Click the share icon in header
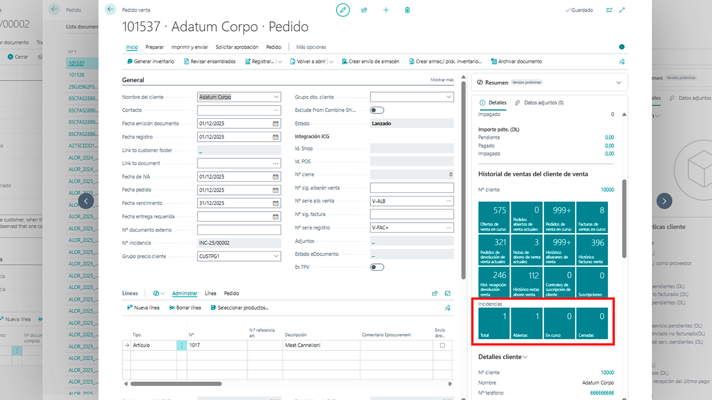 (364, 10)
